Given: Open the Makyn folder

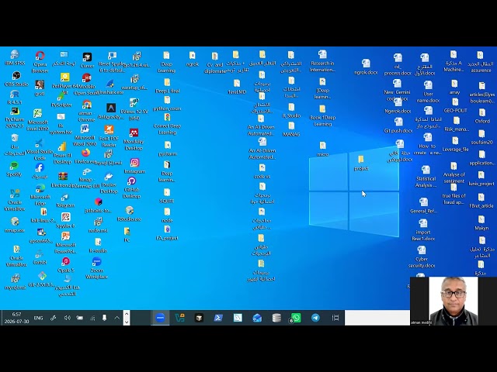Looking at the screenshot, I should point(481,222).
